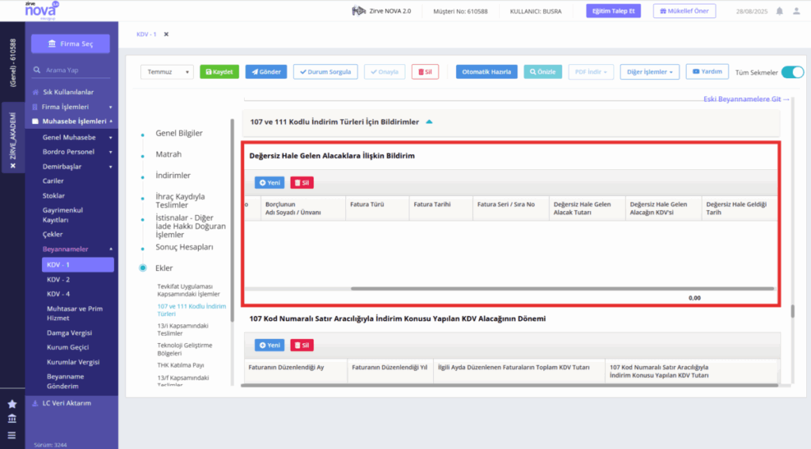
Task: Open THK Katılma Payı sub-item
Action: pos(181,365)
